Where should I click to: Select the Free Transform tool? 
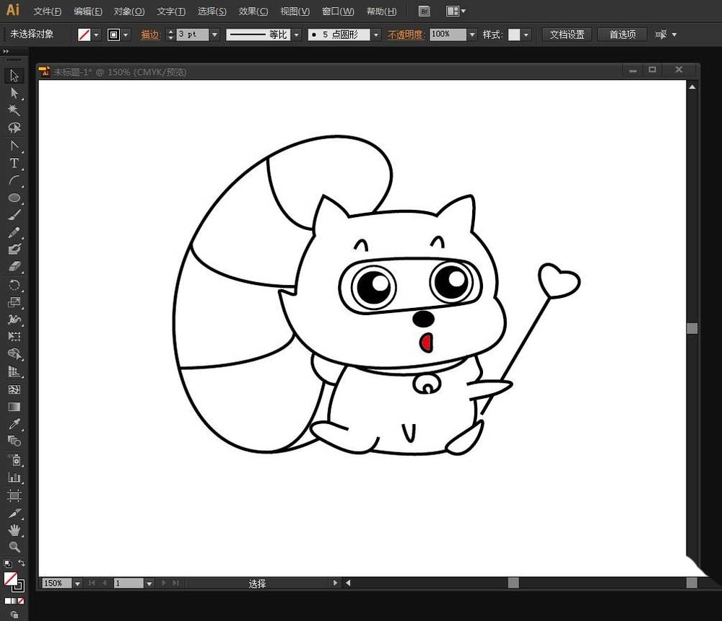coord(14,336)
